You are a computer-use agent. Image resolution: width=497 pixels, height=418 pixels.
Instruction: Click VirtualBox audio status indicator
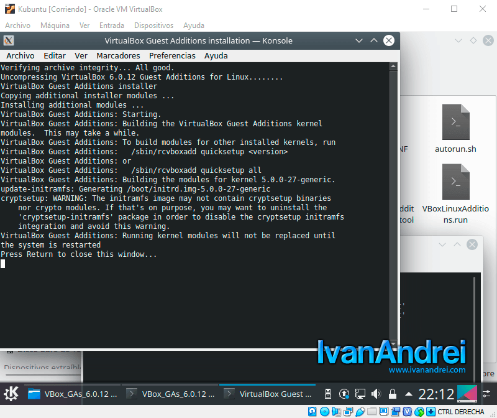click(x=336, y=412)
